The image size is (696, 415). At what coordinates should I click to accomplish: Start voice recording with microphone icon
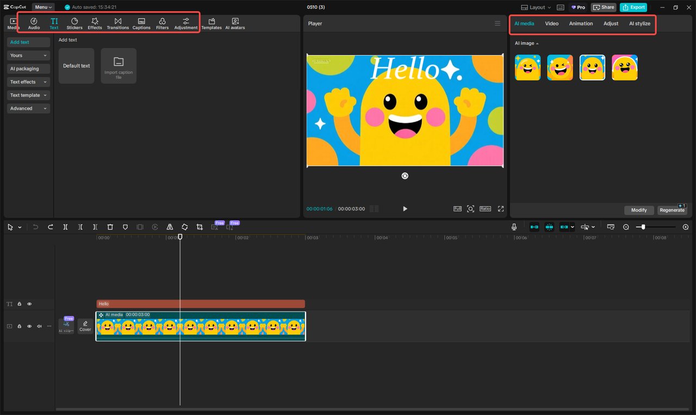(514, 227)
